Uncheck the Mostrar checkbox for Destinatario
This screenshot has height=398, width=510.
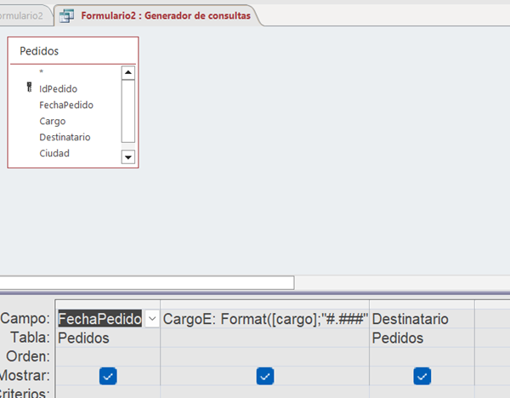[422, 376]
